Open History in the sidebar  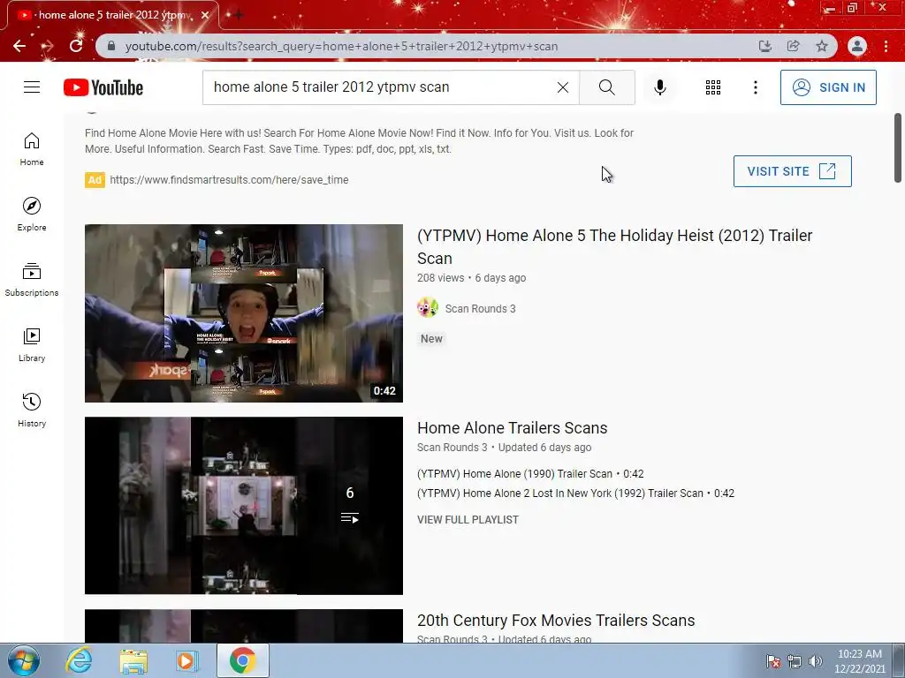tap(32, 410)
